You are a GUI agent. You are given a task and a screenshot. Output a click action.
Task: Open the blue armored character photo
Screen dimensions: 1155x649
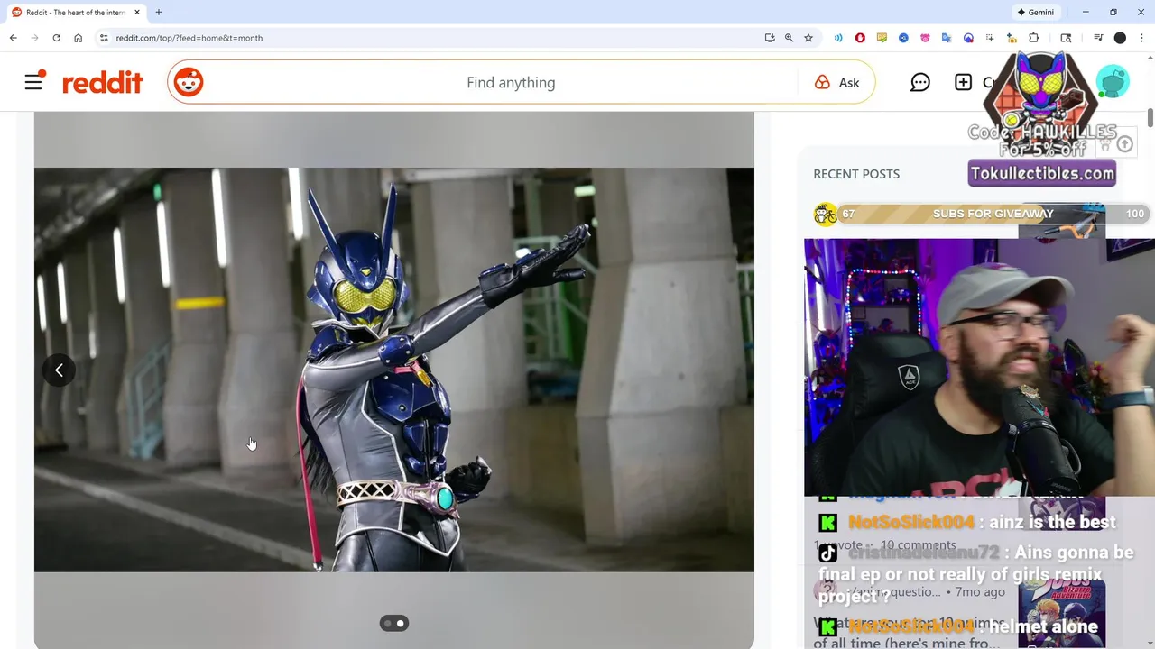pos(393,370)
